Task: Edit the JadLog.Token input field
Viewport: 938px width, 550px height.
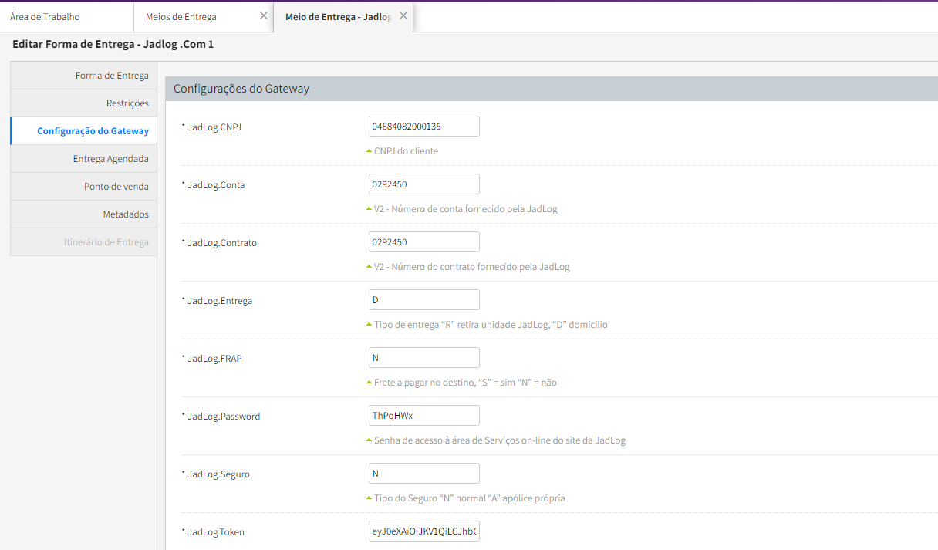Action: (424, 531)
